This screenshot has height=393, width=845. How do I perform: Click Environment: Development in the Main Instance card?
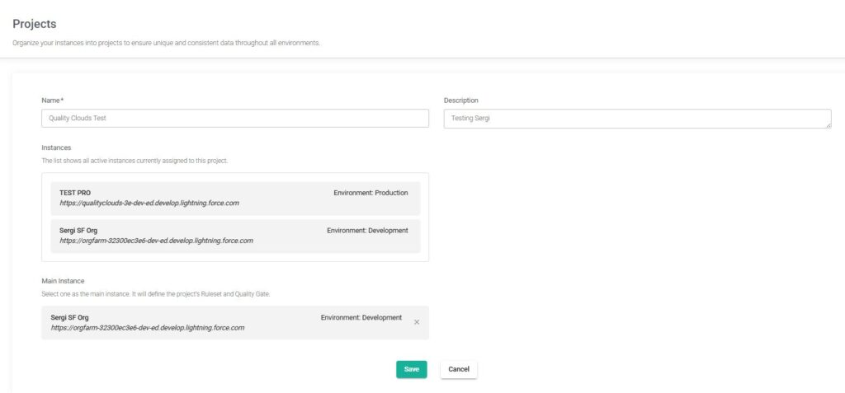pyautogui.click(x=361, y=317)
